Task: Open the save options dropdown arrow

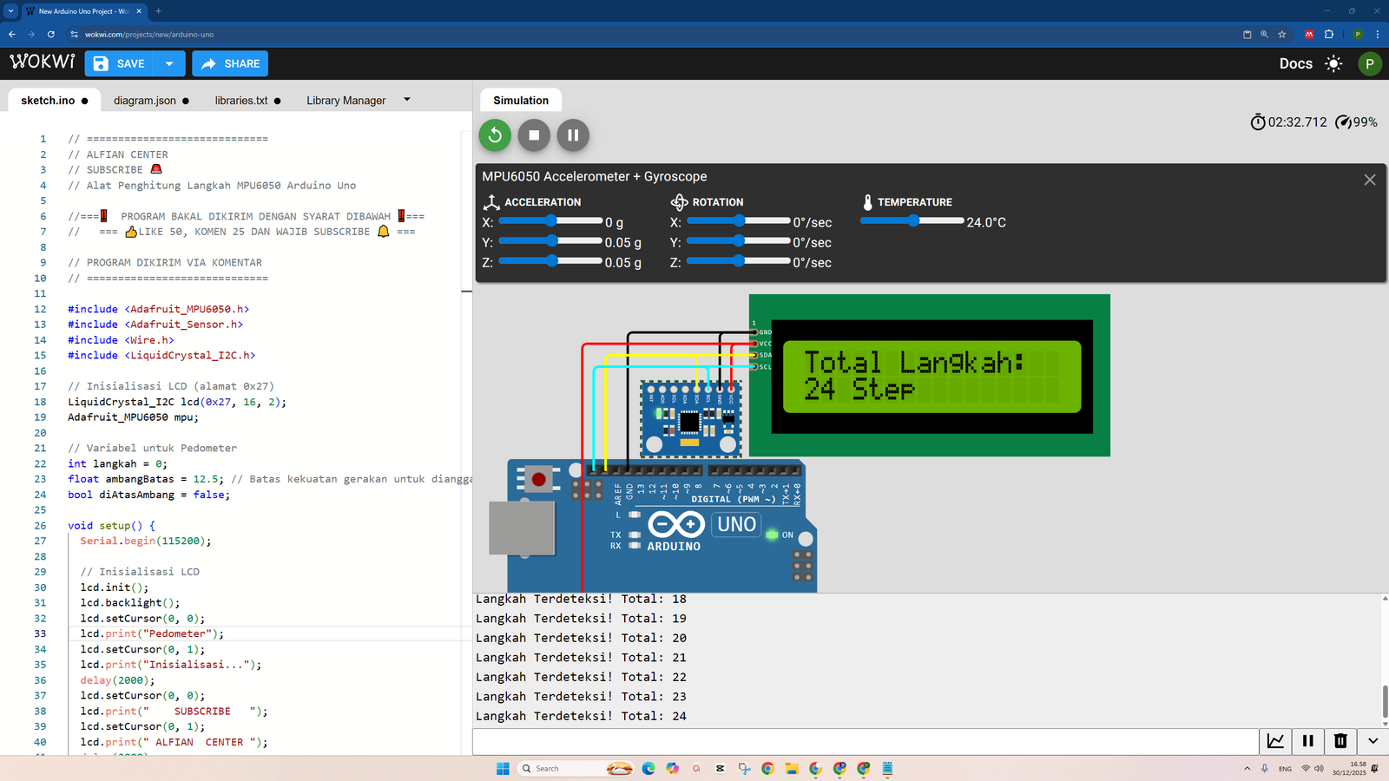Action: pyautogui.click(x=169, y=63)
